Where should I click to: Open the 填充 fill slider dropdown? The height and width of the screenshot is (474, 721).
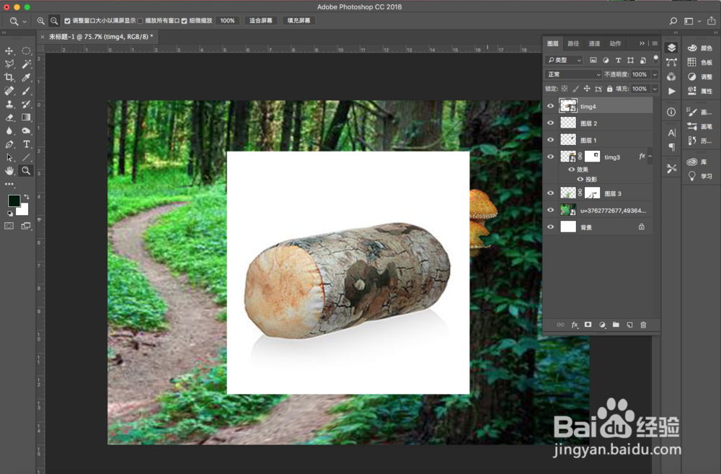(x=655, y=89)
